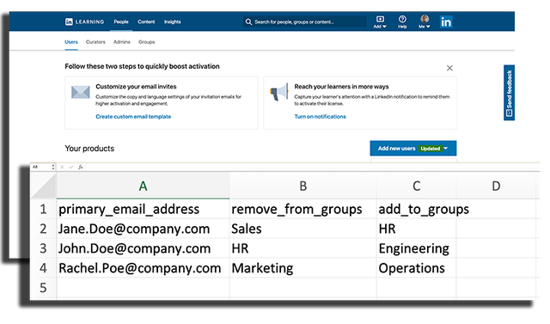550x324 pixels.
Task: Switch to the Users tab
Action: [71, 42]
